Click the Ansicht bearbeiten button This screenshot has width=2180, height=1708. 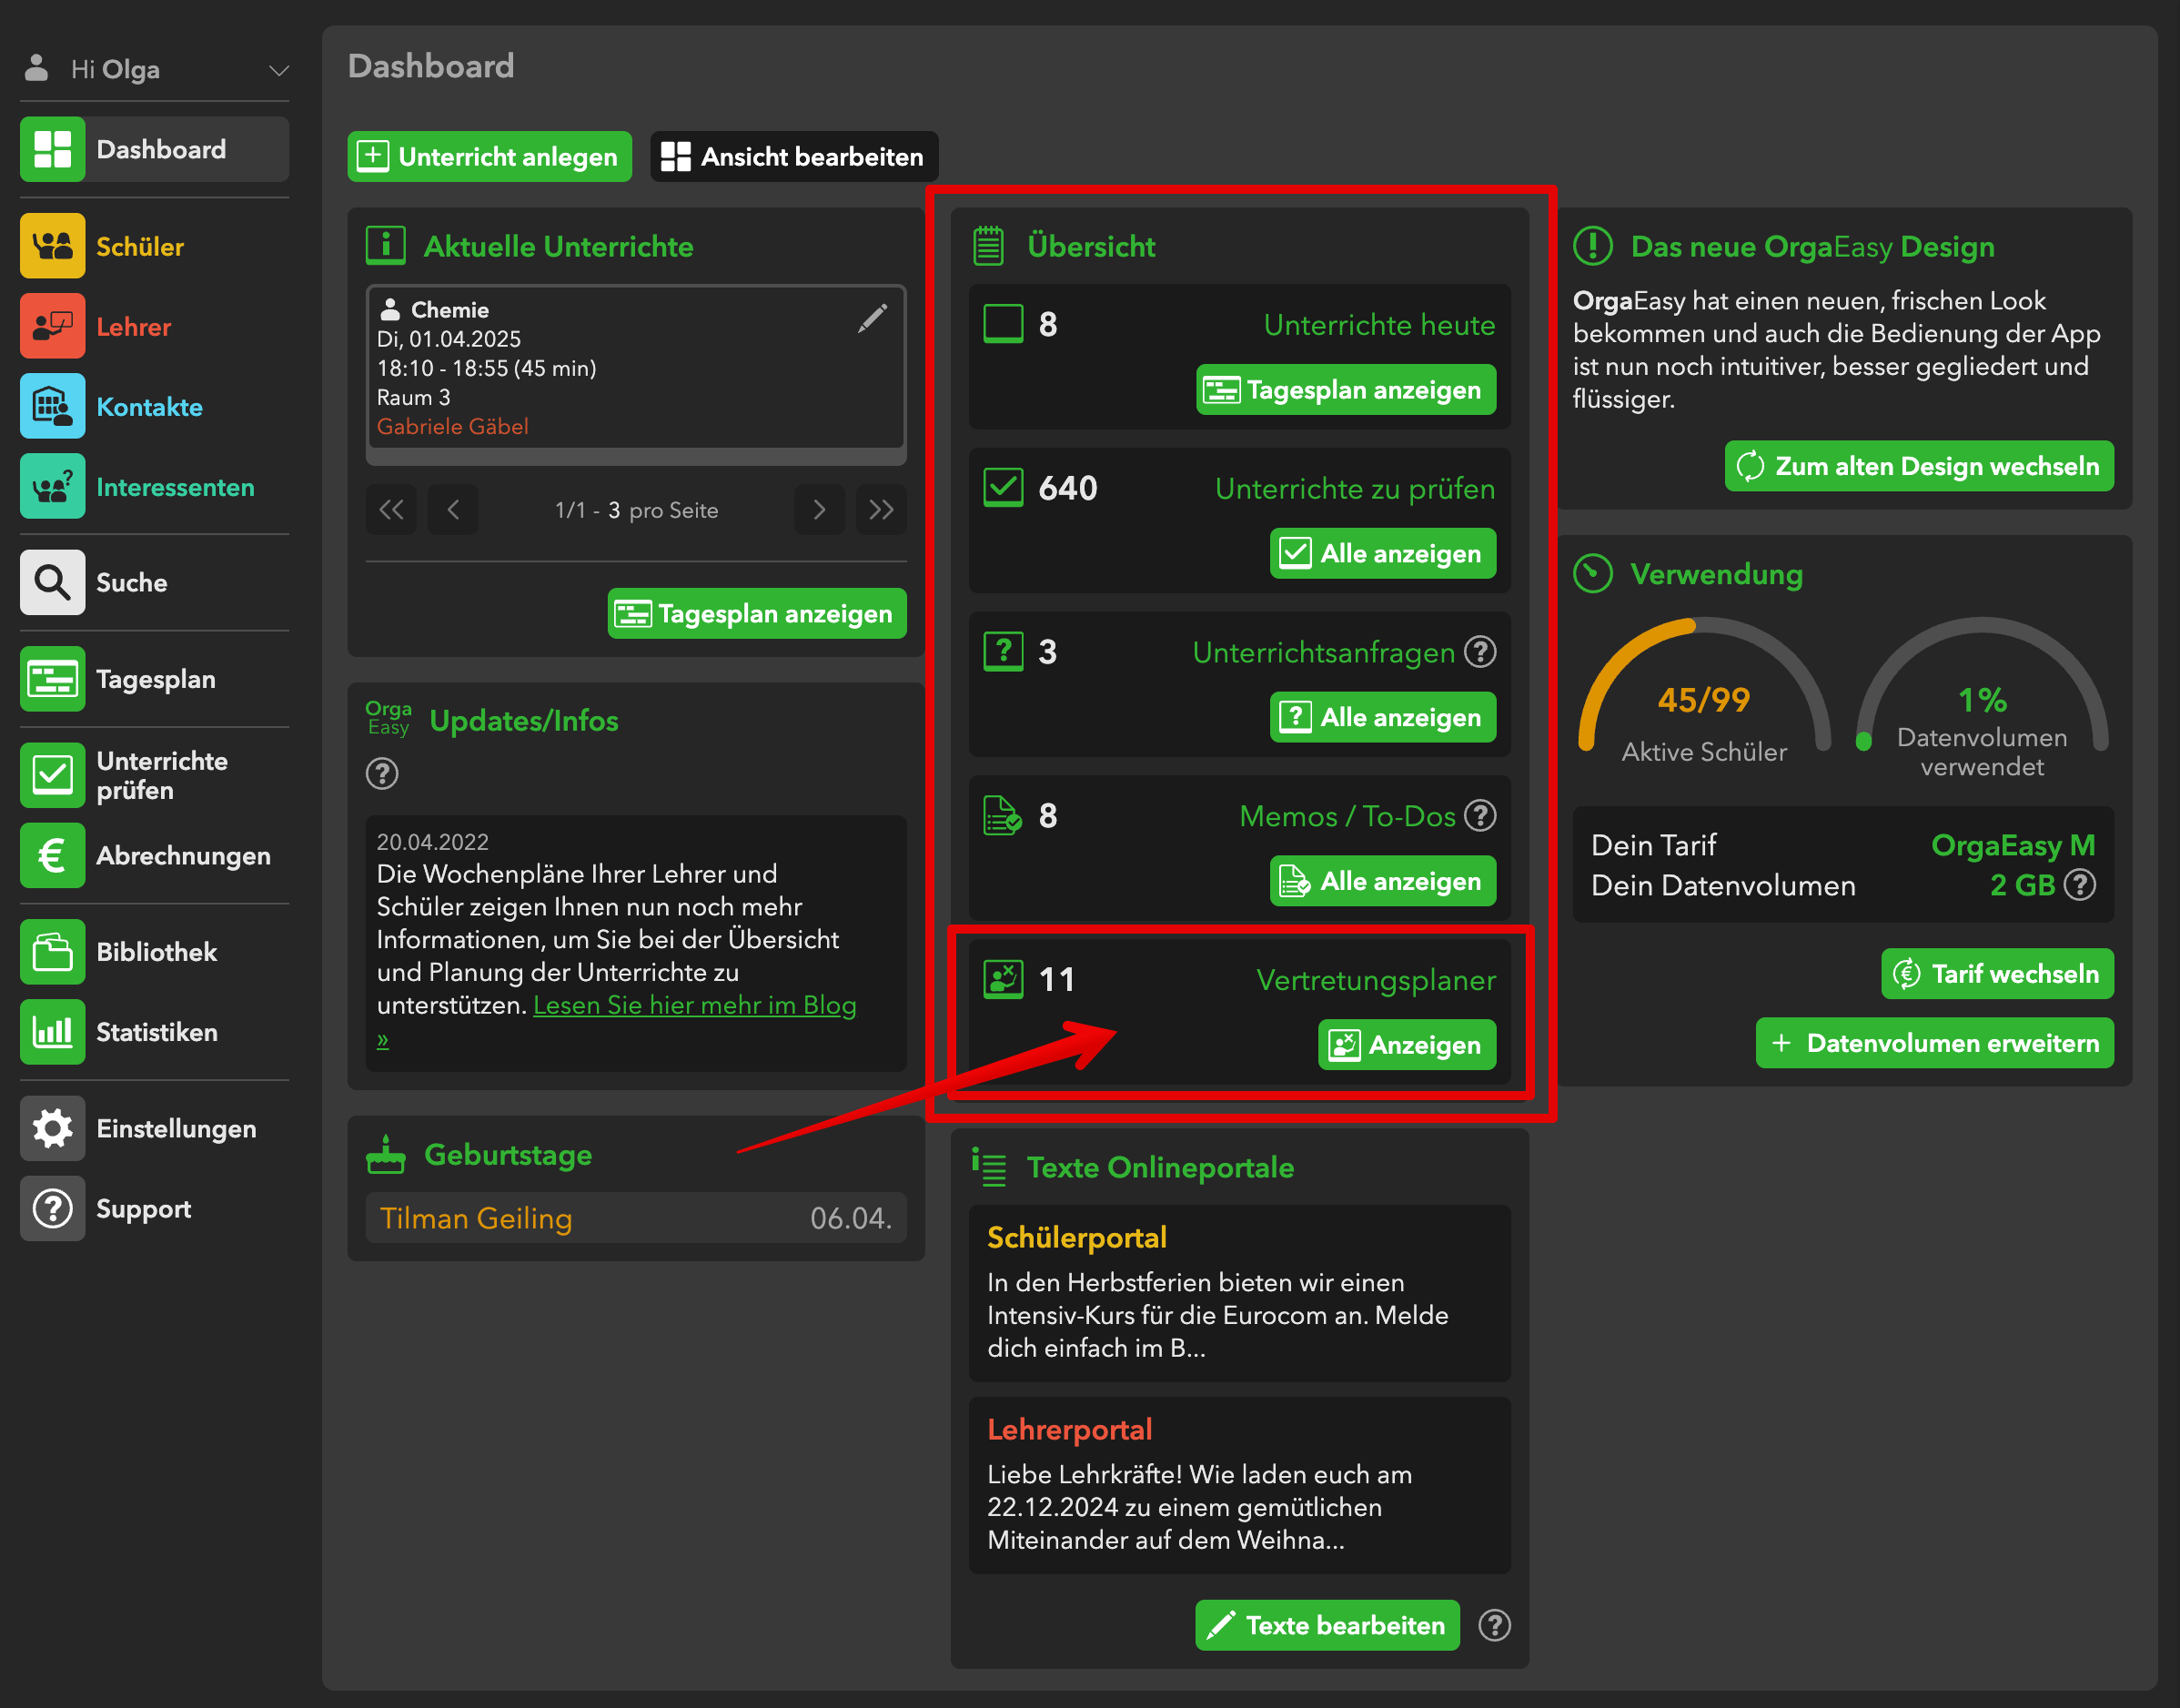tap(794, 156)
